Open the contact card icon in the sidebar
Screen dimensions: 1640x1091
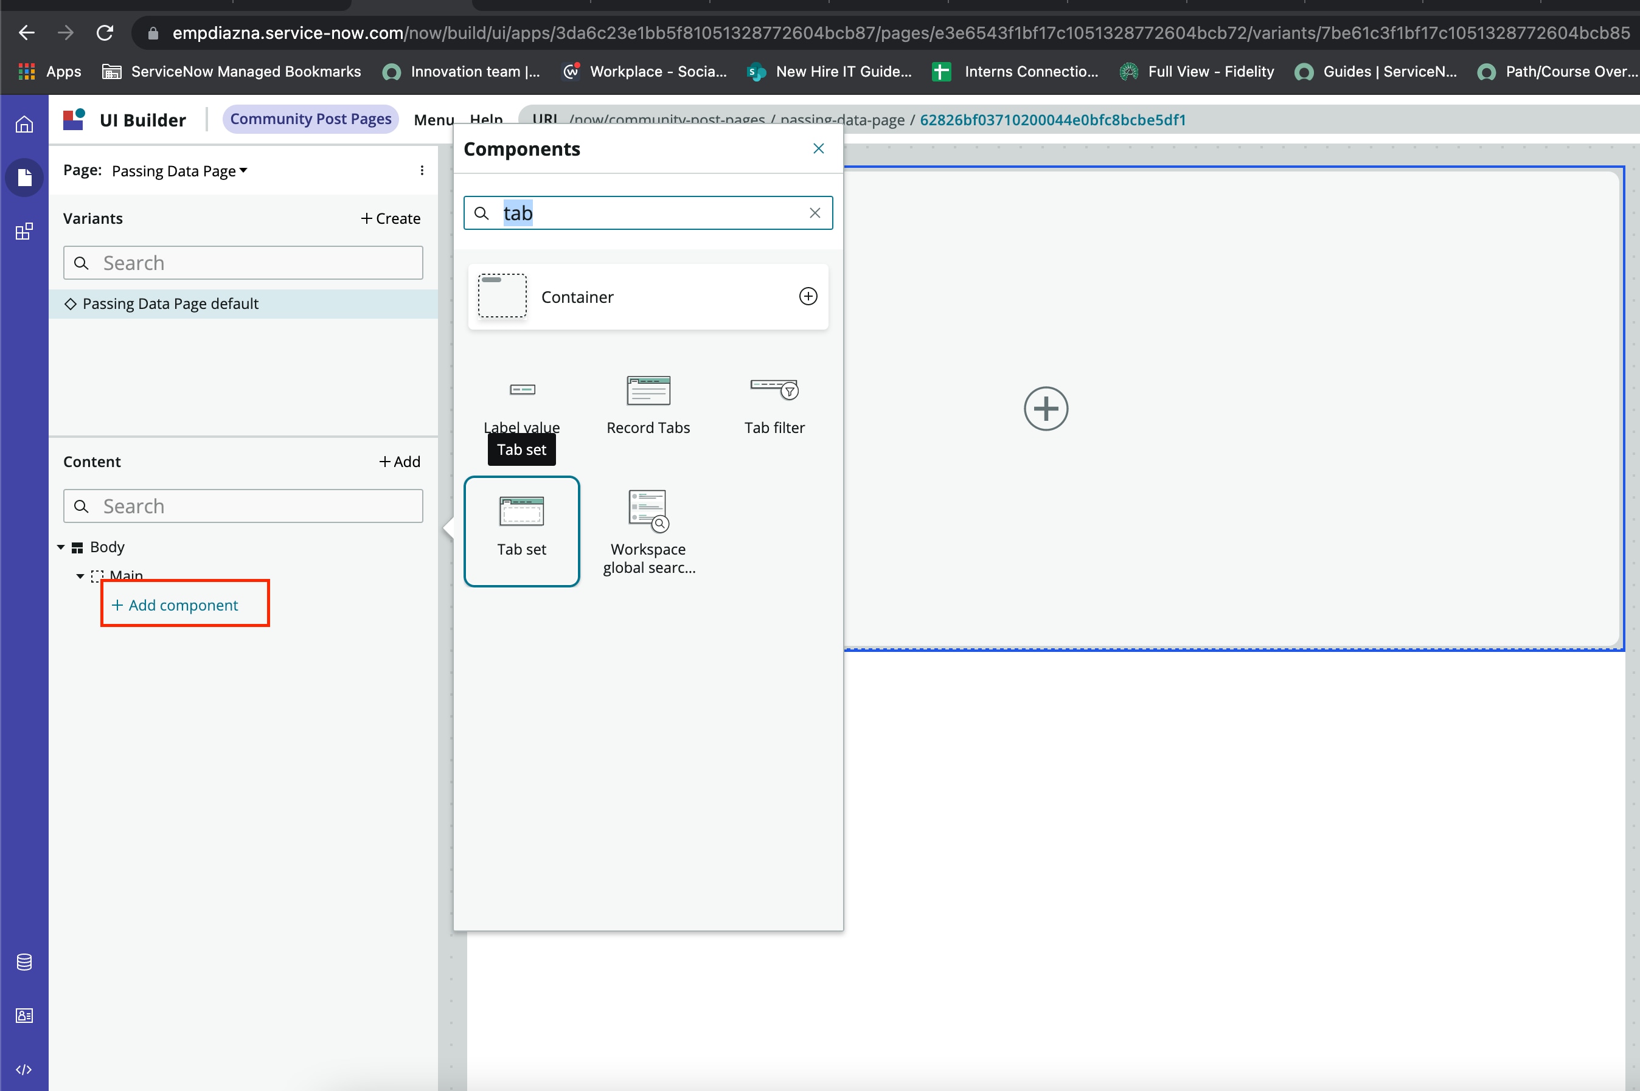click(x=24, y=1015)
